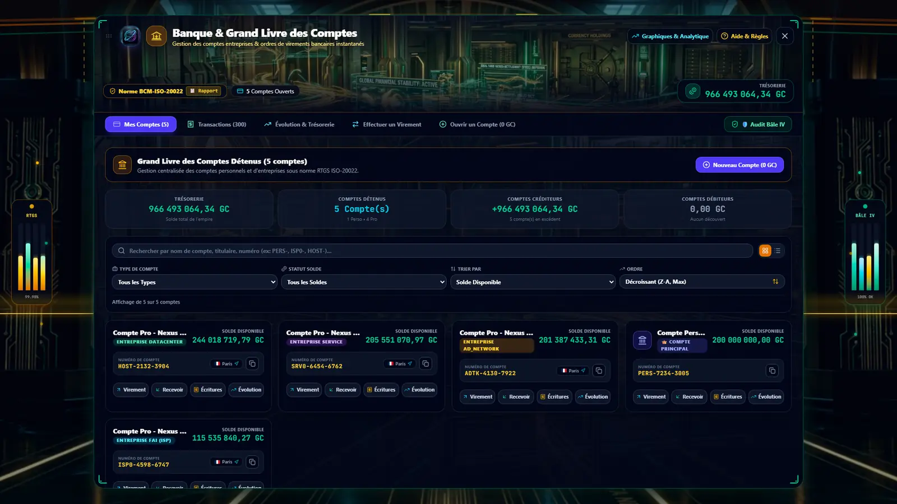Click the Paris location badge on SRV0-6454-6762
The height and width of the screenshot is (504, 897).
tap(400, 363)
